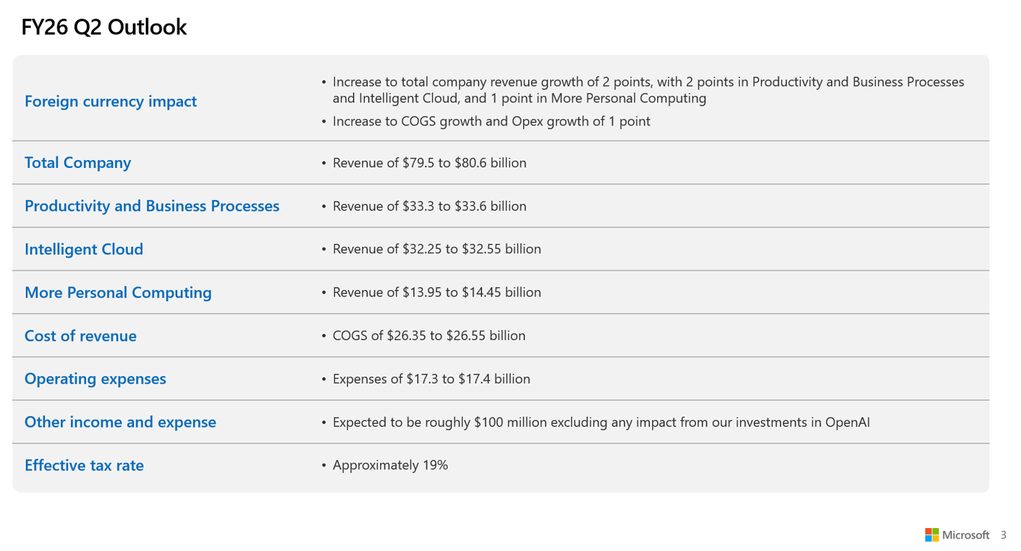Click the Expenses $17.3 to $17.4 billion text
The image size is (1021, 551).
pyautogui.click(x=431, y=379)
